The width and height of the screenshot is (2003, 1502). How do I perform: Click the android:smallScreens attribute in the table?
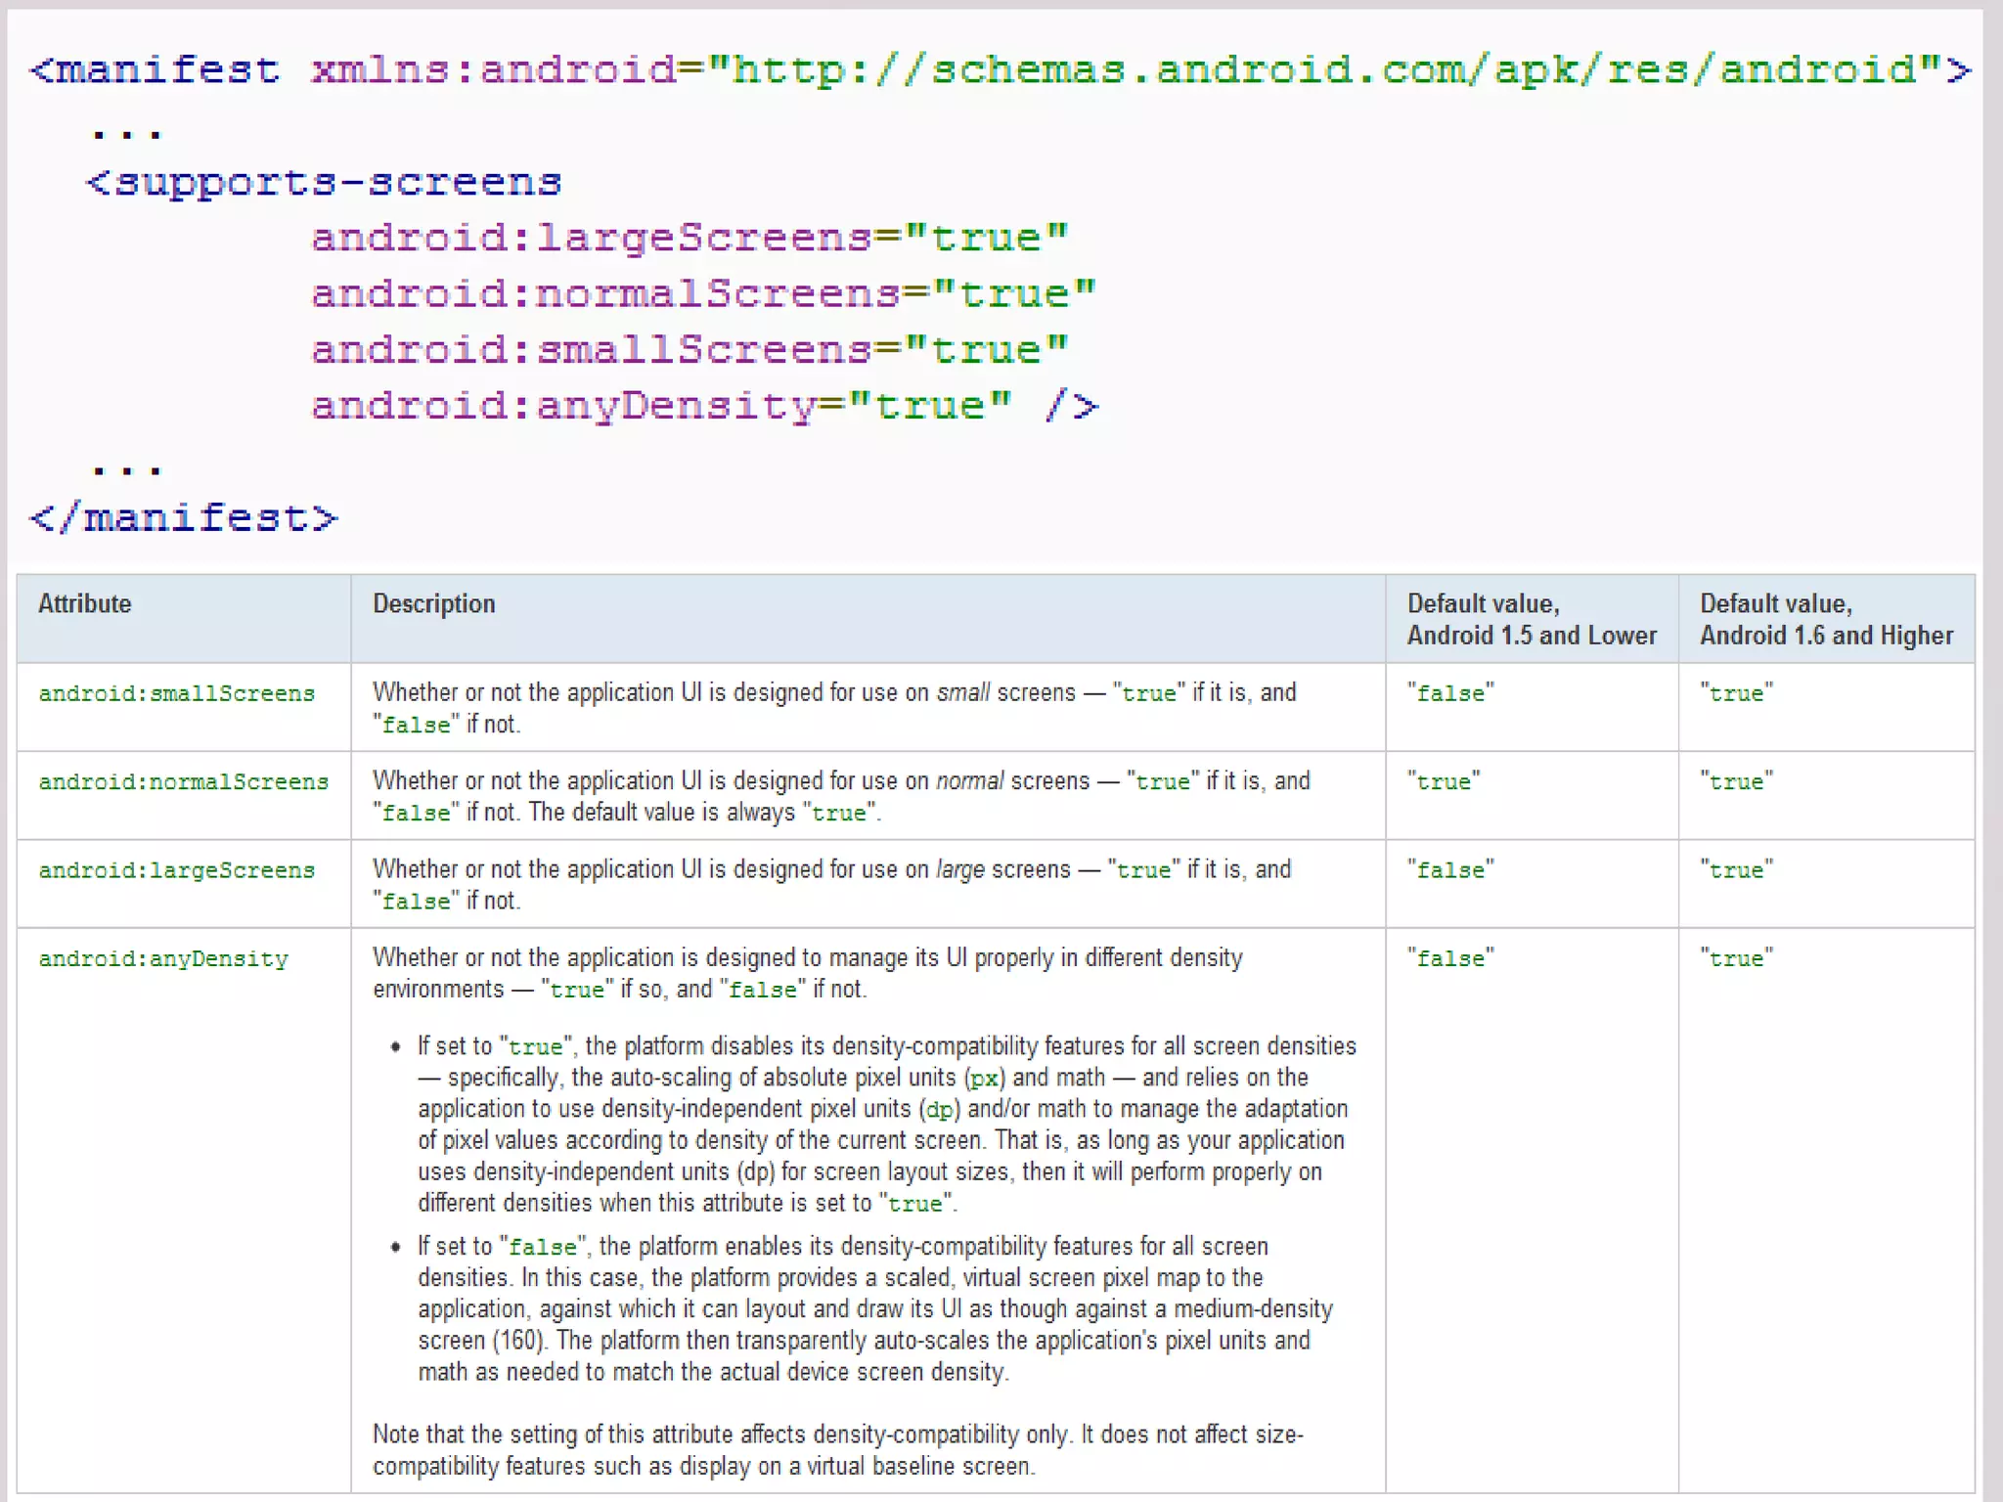[176, 693]
